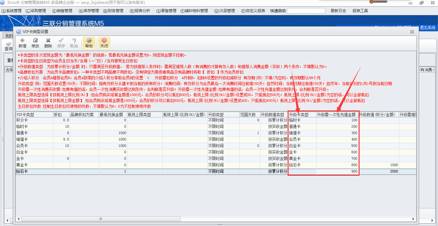
Task: Open the 销售管理 menu
Action: coord(62,11)
